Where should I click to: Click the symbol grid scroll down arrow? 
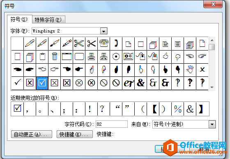pyautogui.click(x=212, y=87)
